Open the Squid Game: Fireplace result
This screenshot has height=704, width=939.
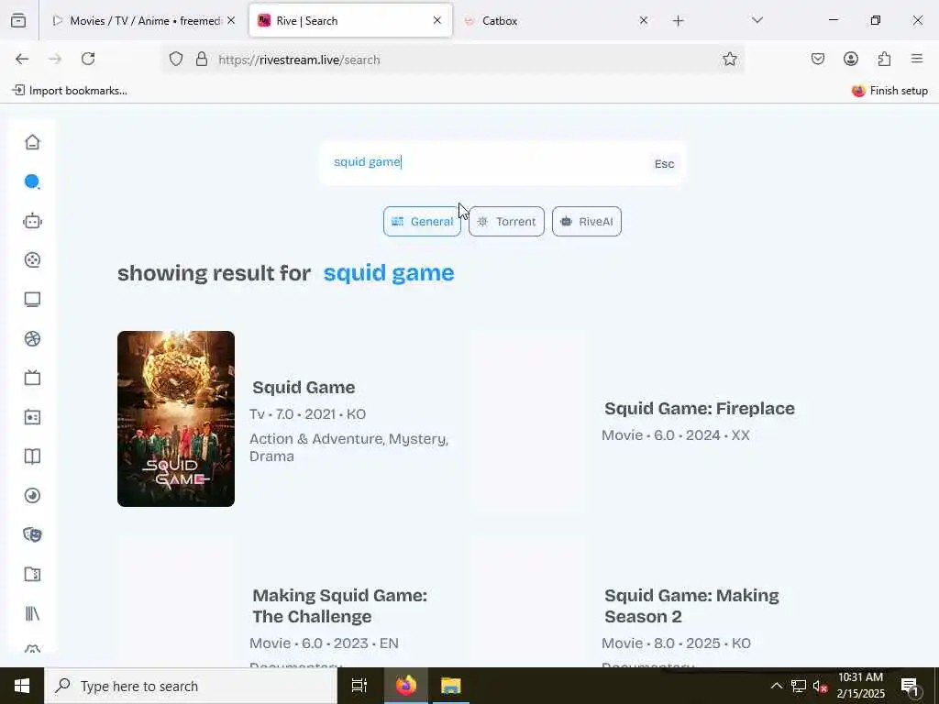tap(700, 408)
